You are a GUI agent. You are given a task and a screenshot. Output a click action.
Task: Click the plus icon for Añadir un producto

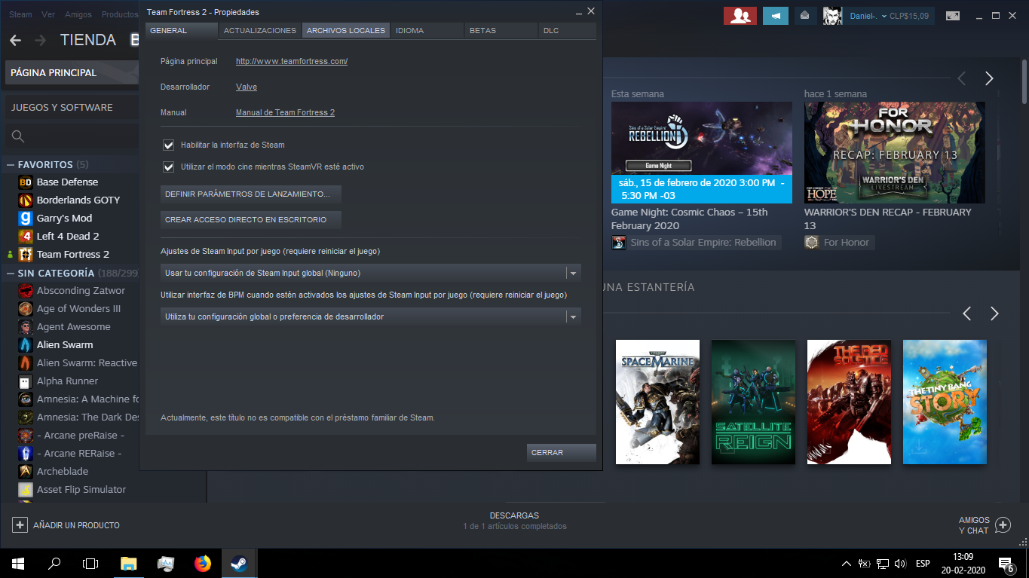[20, 524]
